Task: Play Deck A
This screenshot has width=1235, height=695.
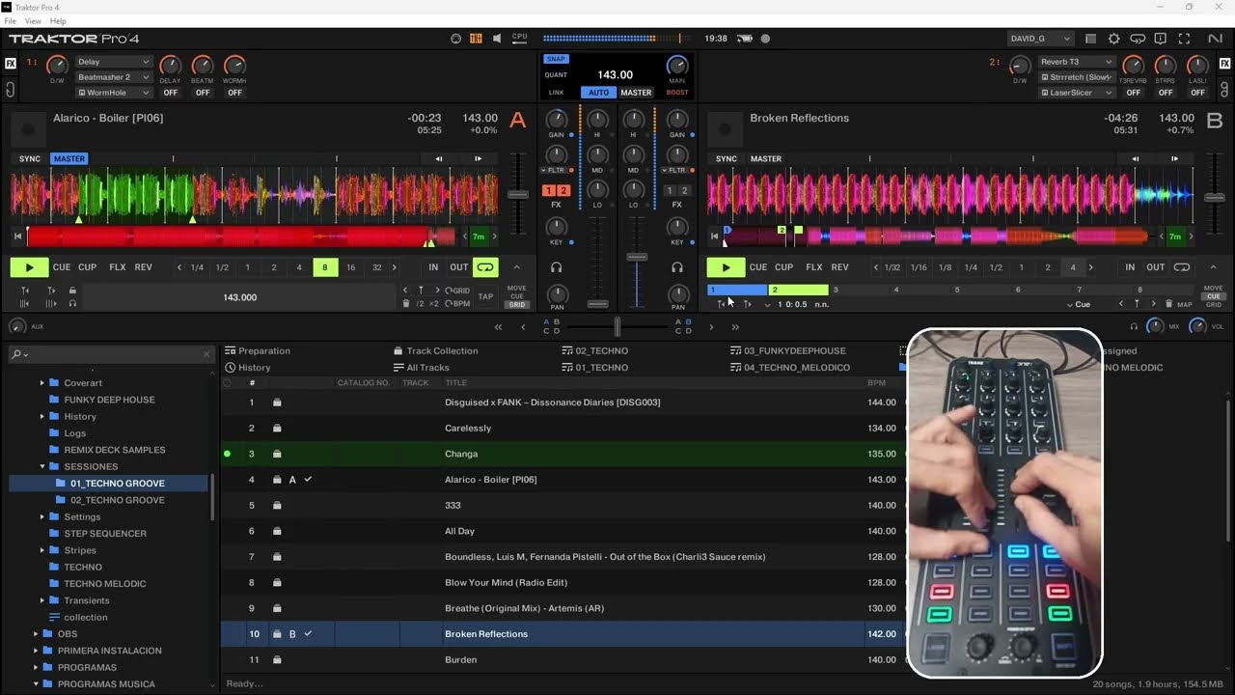Action: [29, 267]
